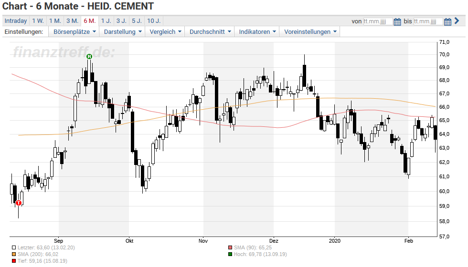Click 'SMA (90): 65,25' legend text
Viewport: 468px width, 267px height.
(x=253, y=247)
